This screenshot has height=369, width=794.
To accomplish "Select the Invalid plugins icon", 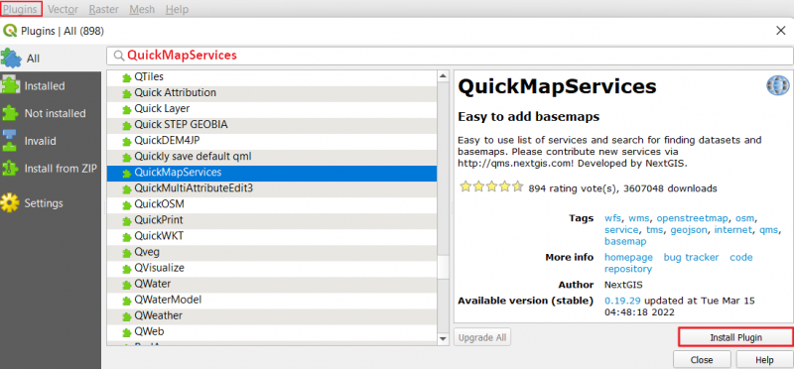I will 10,141.
